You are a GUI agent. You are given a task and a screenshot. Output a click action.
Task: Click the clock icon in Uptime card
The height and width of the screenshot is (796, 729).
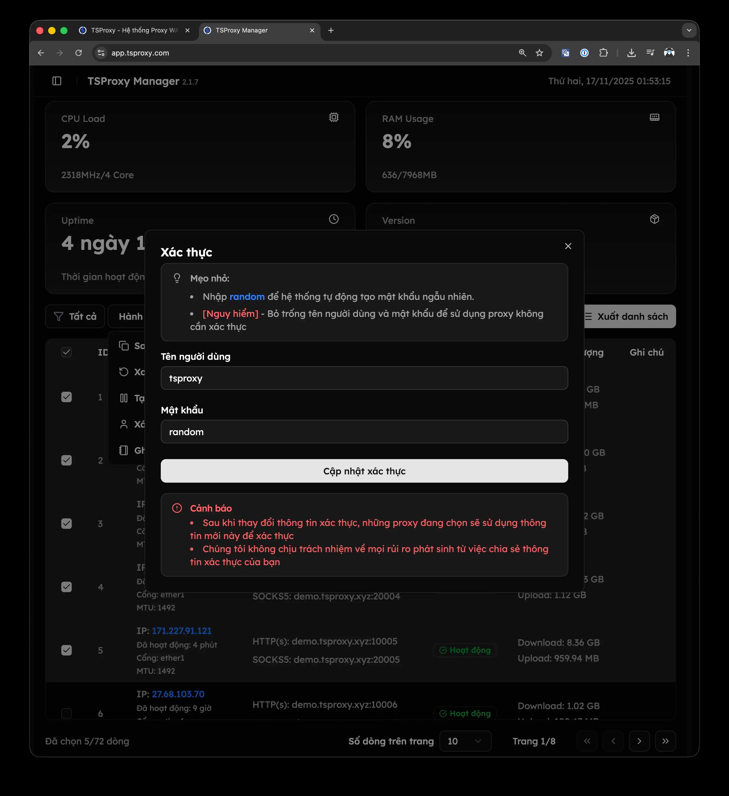334,219
